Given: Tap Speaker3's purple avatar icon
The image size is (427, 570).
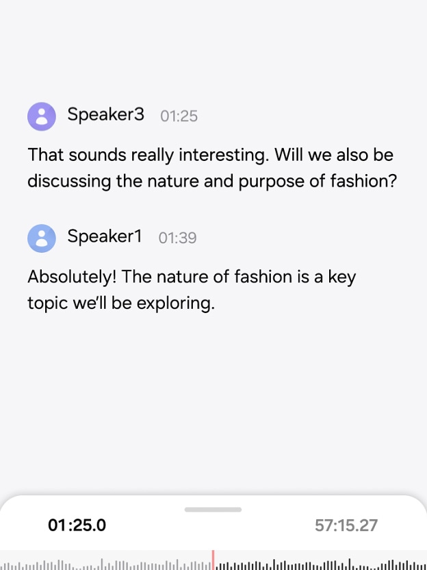Looking at the screenshot, I should (42, 116).
